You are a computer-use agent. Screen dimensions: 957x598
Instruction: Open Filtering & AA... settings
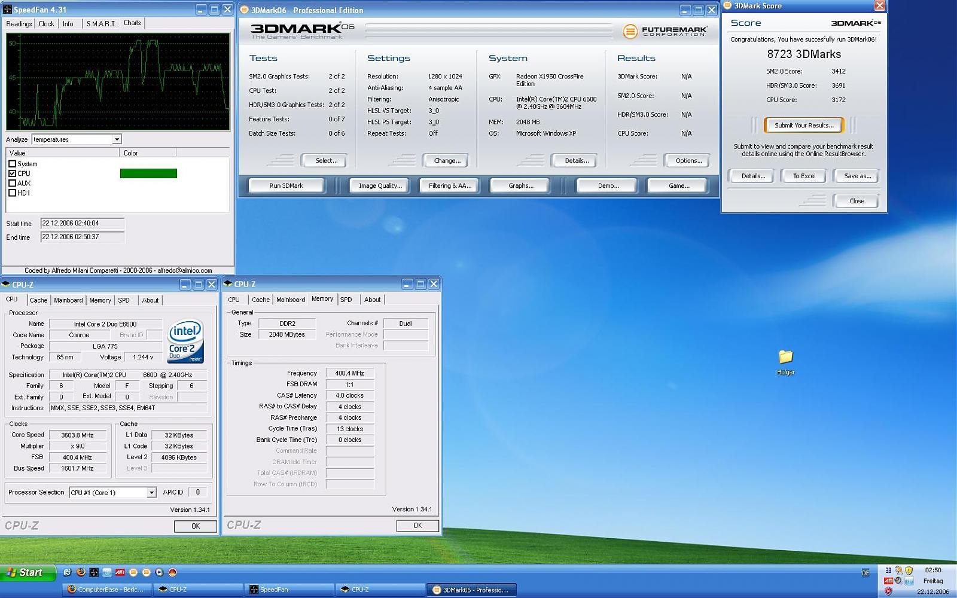pyautogui.click(x=450, y=186)
